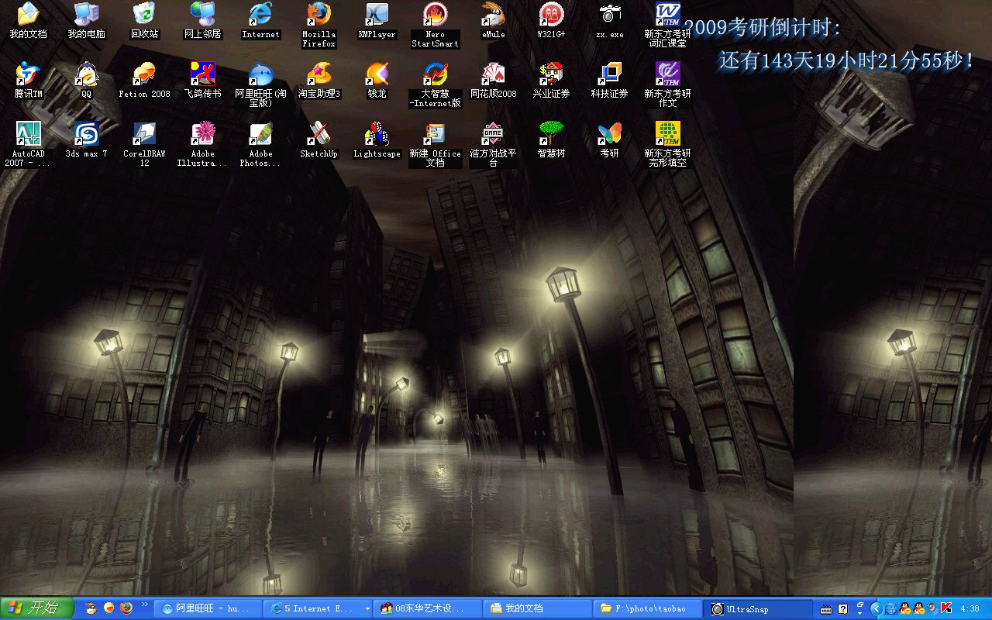992x620 pixels.
Task: Open the Mozilla Firefox desktop shortcut
Action: click(319, 15)
